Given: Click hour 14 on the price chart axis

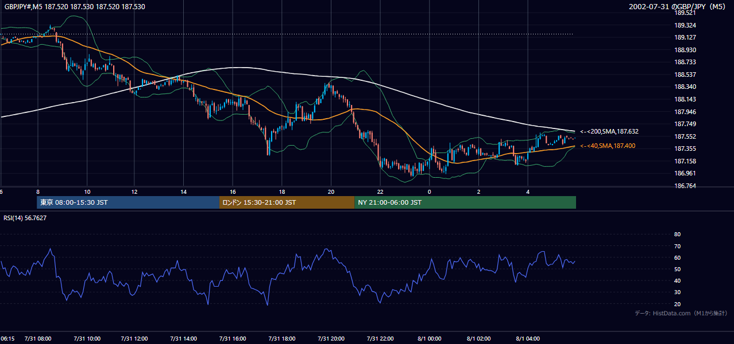Looking at the screenshot, I should click(184, 191).
